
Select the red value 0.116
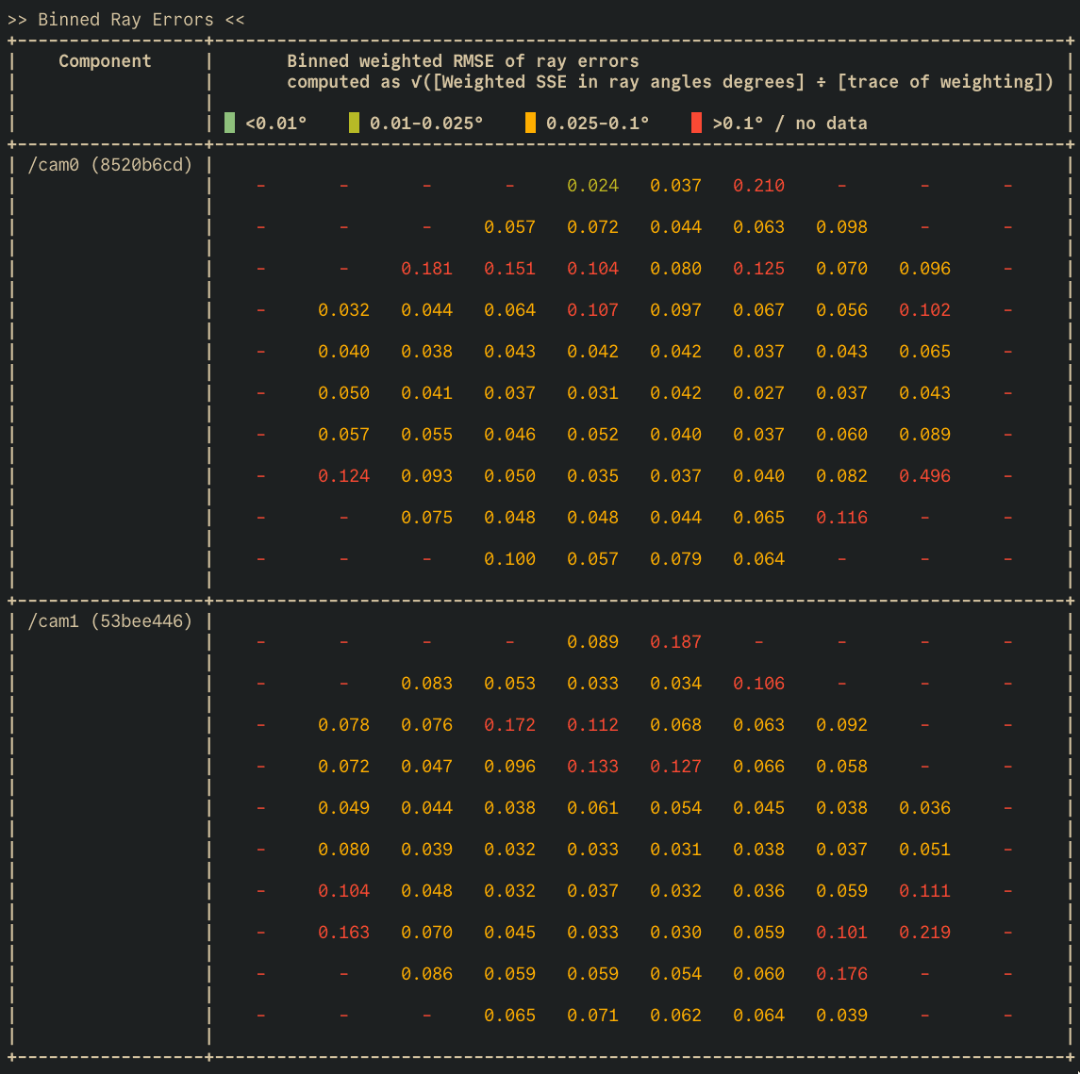(x=841, y=518)
